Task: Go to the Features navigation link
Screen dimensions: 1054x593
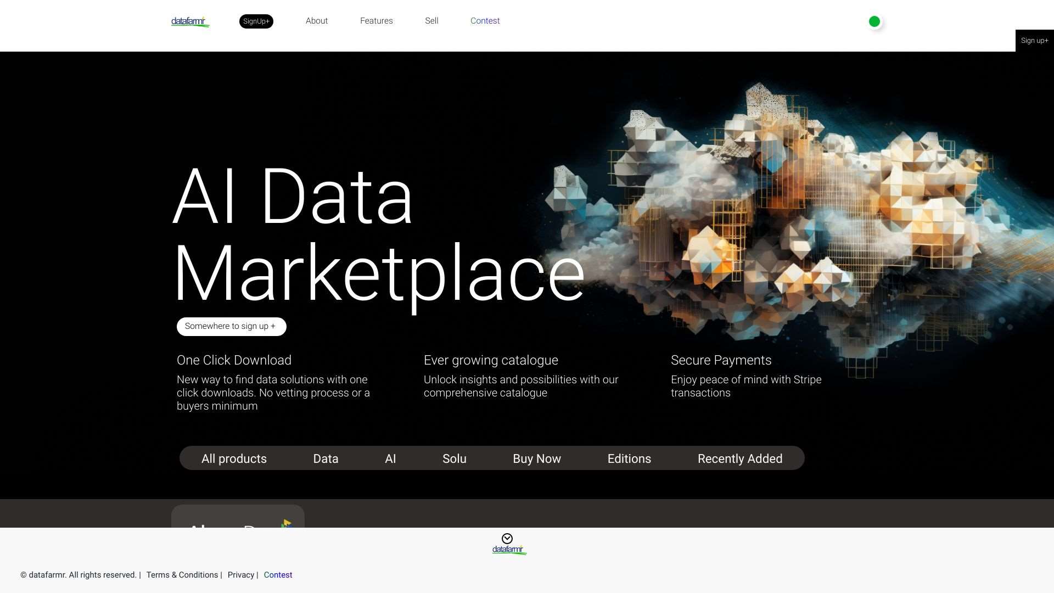Action: 376,21
